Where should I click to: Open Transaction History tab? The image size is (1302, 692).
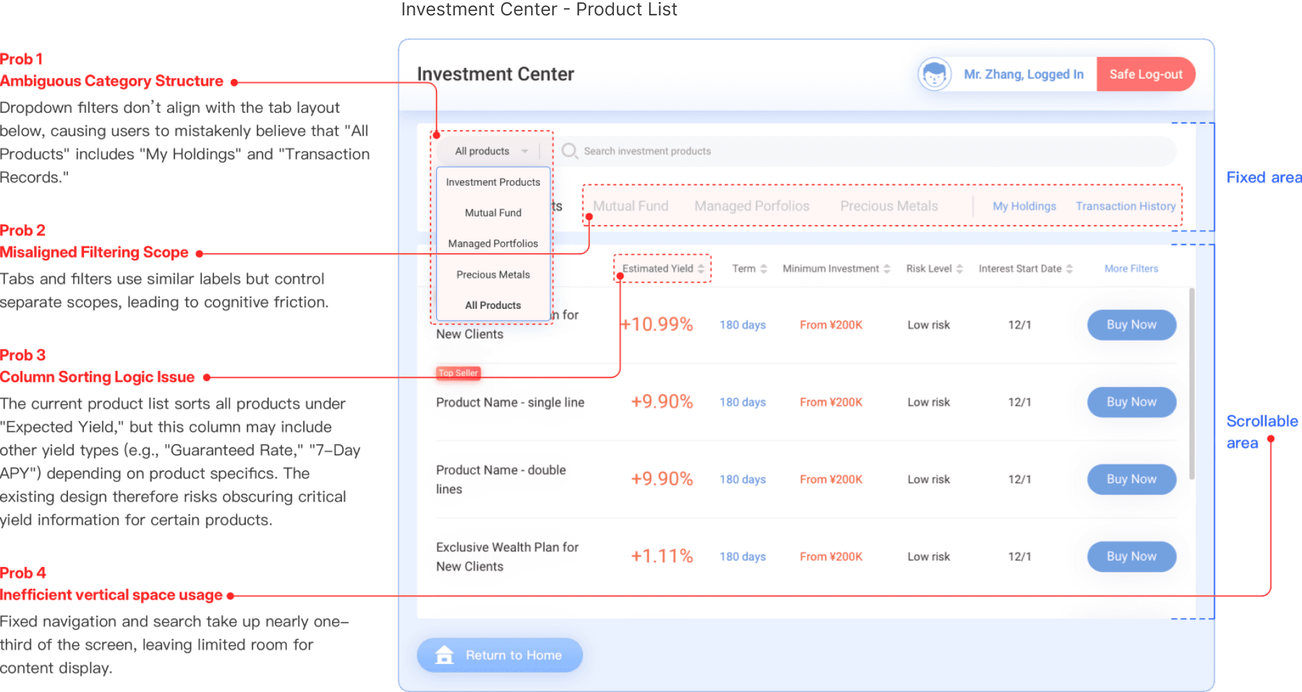click(x=1125, y=206)
